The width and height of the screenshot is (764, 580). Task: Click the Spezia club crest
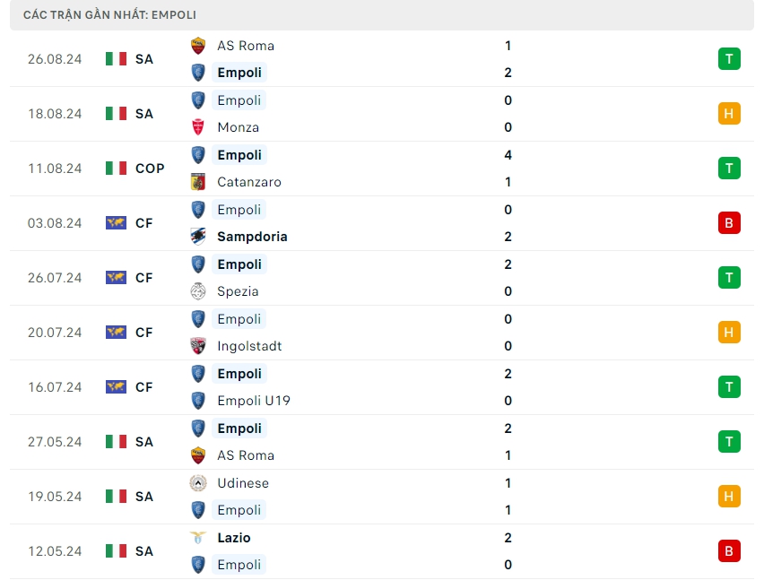pyautogui.click(x=198, y=291)
